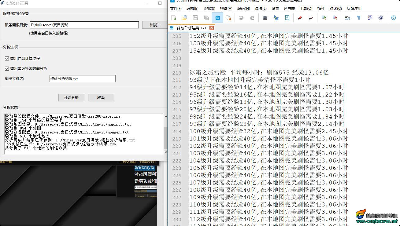This screenshot has width=400, height=226.
Task: Click log line CSV表格已生成
Action: (61, 144)
